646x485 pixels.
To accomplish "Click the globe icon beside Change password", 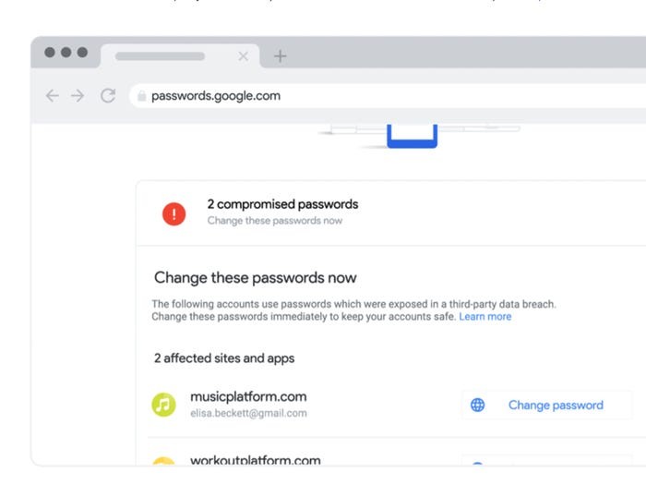I will pos(477,405).
